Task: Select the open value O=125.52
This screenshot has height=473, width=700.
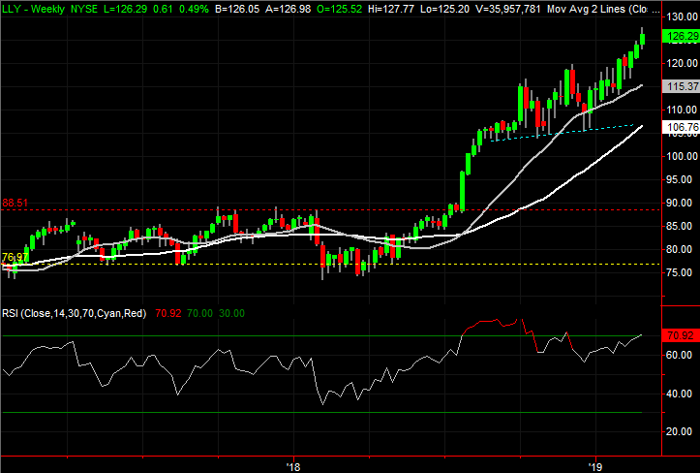Action: coord(340,9)
